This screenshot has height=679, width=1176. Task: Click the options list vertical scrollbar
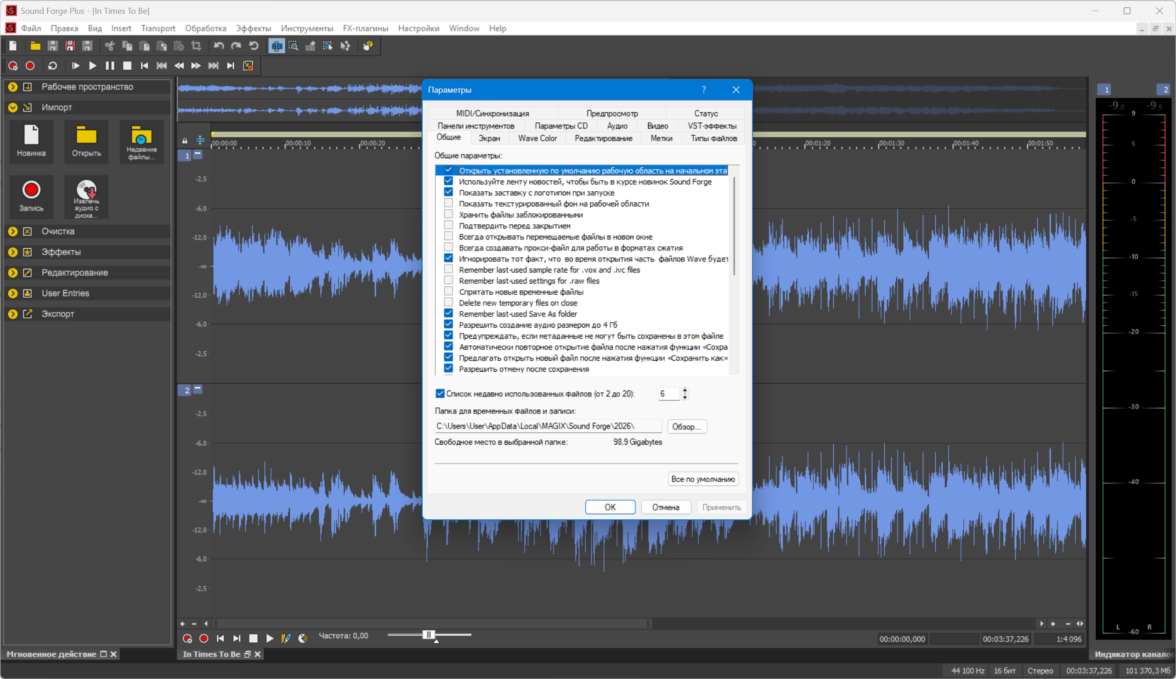[734, 226]
